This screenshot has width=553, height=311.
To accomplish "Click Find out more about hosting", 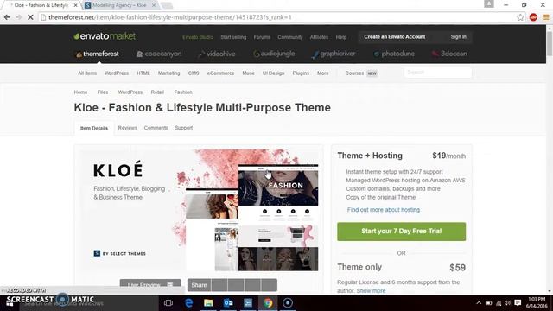I will pyautogui.click(x=384, y=210).
